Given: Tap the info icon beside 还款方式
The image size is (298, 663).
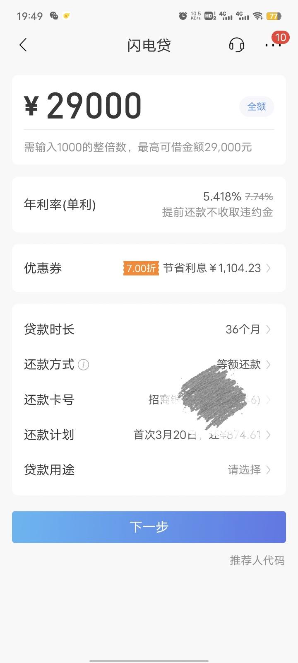Looking at the screenshot, I should (x=83, y=365).
